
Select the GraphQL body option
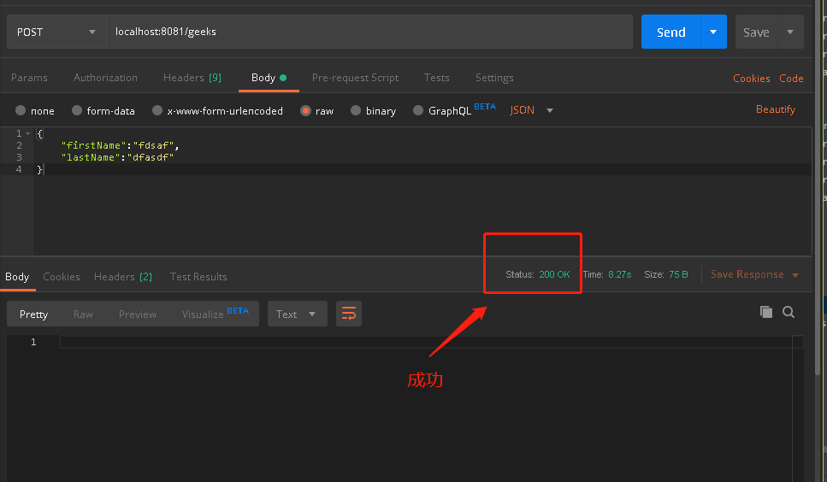coord(418,111)
